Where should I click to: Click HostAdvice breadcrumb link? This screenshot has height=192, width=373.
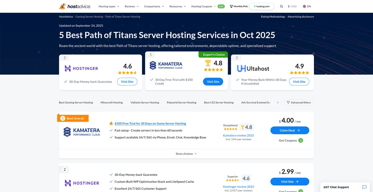click(x=66, y=17)
